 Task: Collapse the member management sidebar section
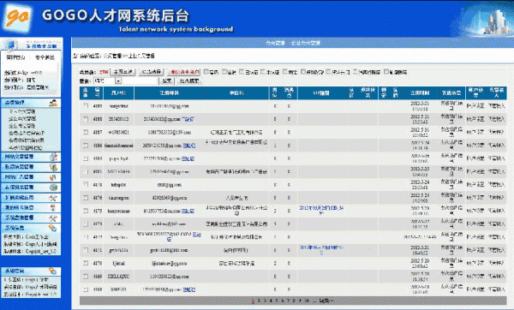pyautogui.click(x=31, y=103)
